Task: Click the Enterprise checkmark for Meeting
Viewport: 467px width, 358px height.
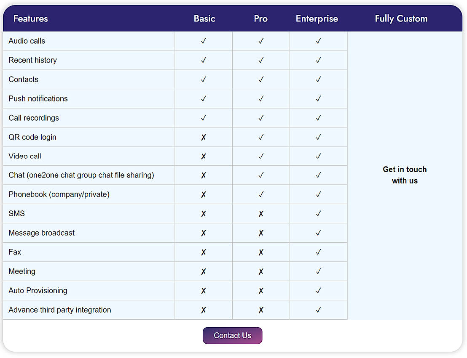Action: (318, 271)
